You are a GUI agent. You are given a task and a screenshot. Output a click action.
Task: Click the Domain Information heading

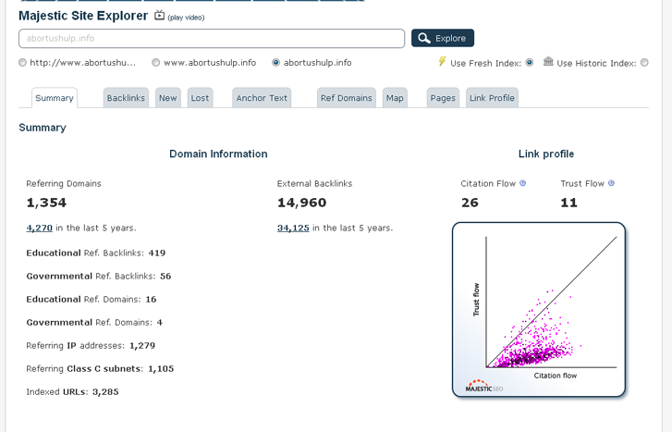(218, 154)
